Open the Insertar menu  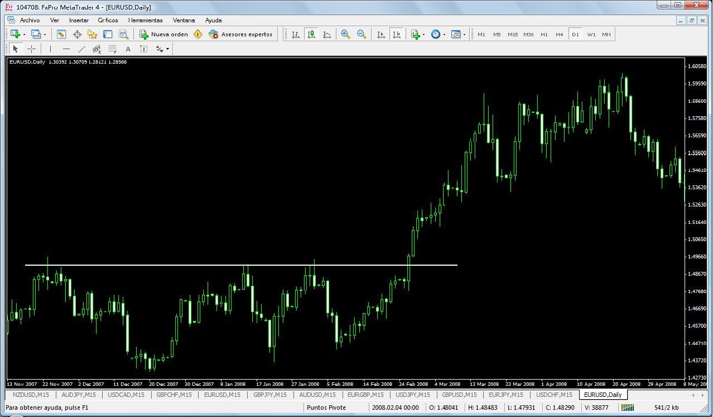79,20
